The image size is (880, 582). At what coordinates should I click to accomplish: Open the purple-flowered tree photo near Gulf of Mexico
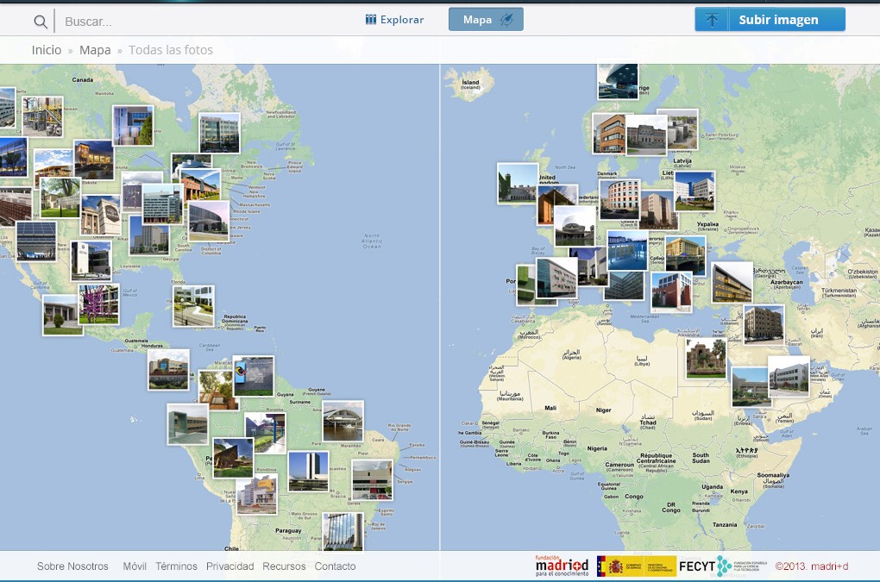click(98, 304)
